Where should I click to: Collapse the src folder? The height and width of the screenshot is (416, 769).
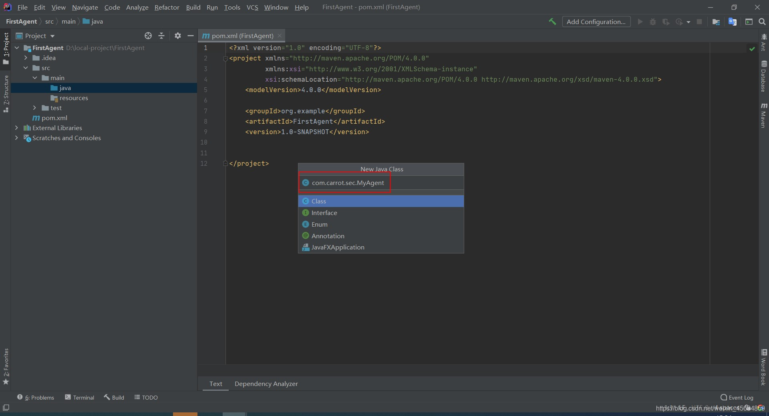[26, 68]
